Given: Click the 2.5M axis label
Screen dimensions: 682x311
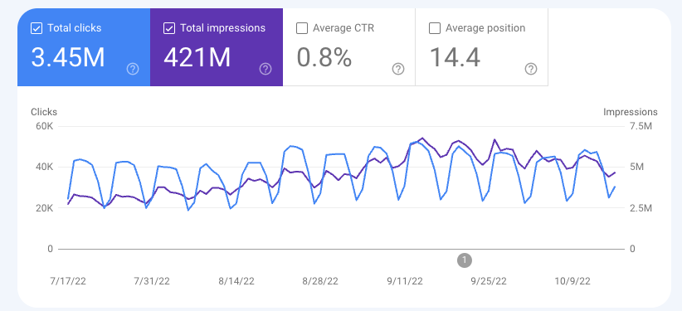Looking at the screenshot, I should [x=640, y=208].
